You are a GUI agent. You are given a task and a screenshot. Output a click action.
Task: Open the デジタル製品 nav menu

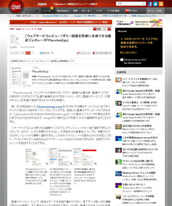[x=114, y=11]
